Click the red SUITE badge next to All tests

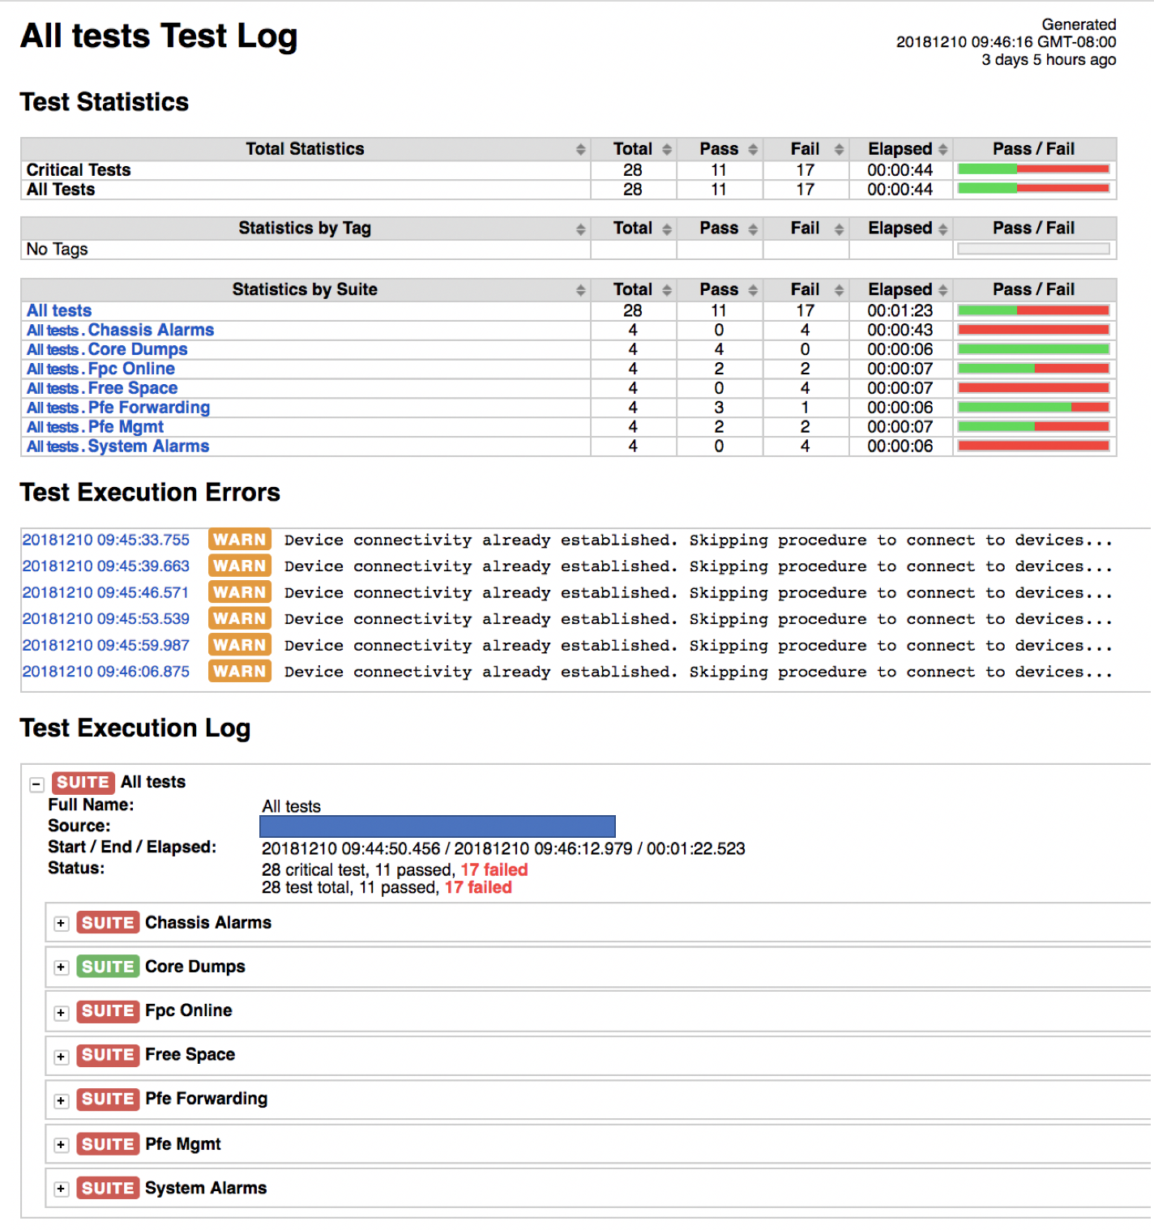[x=82, y=782]
